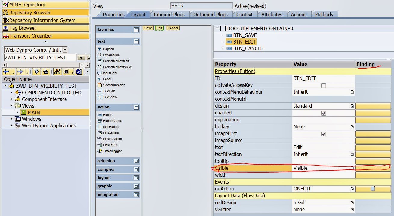Select the LinkToURL palette element
This screenshot has width=394, height=216.
click(110, 145)
